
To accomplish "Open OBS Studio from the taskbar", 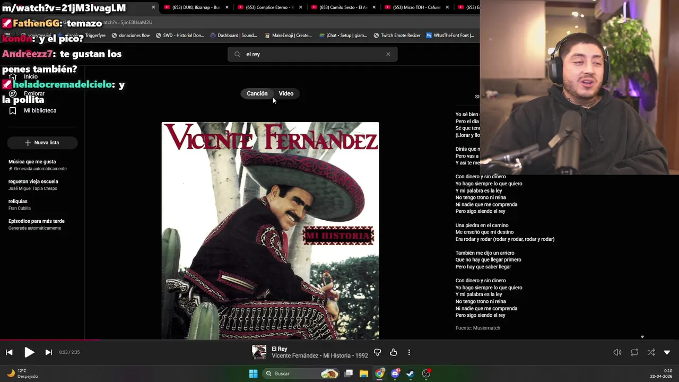I will (x=426, y=374).
